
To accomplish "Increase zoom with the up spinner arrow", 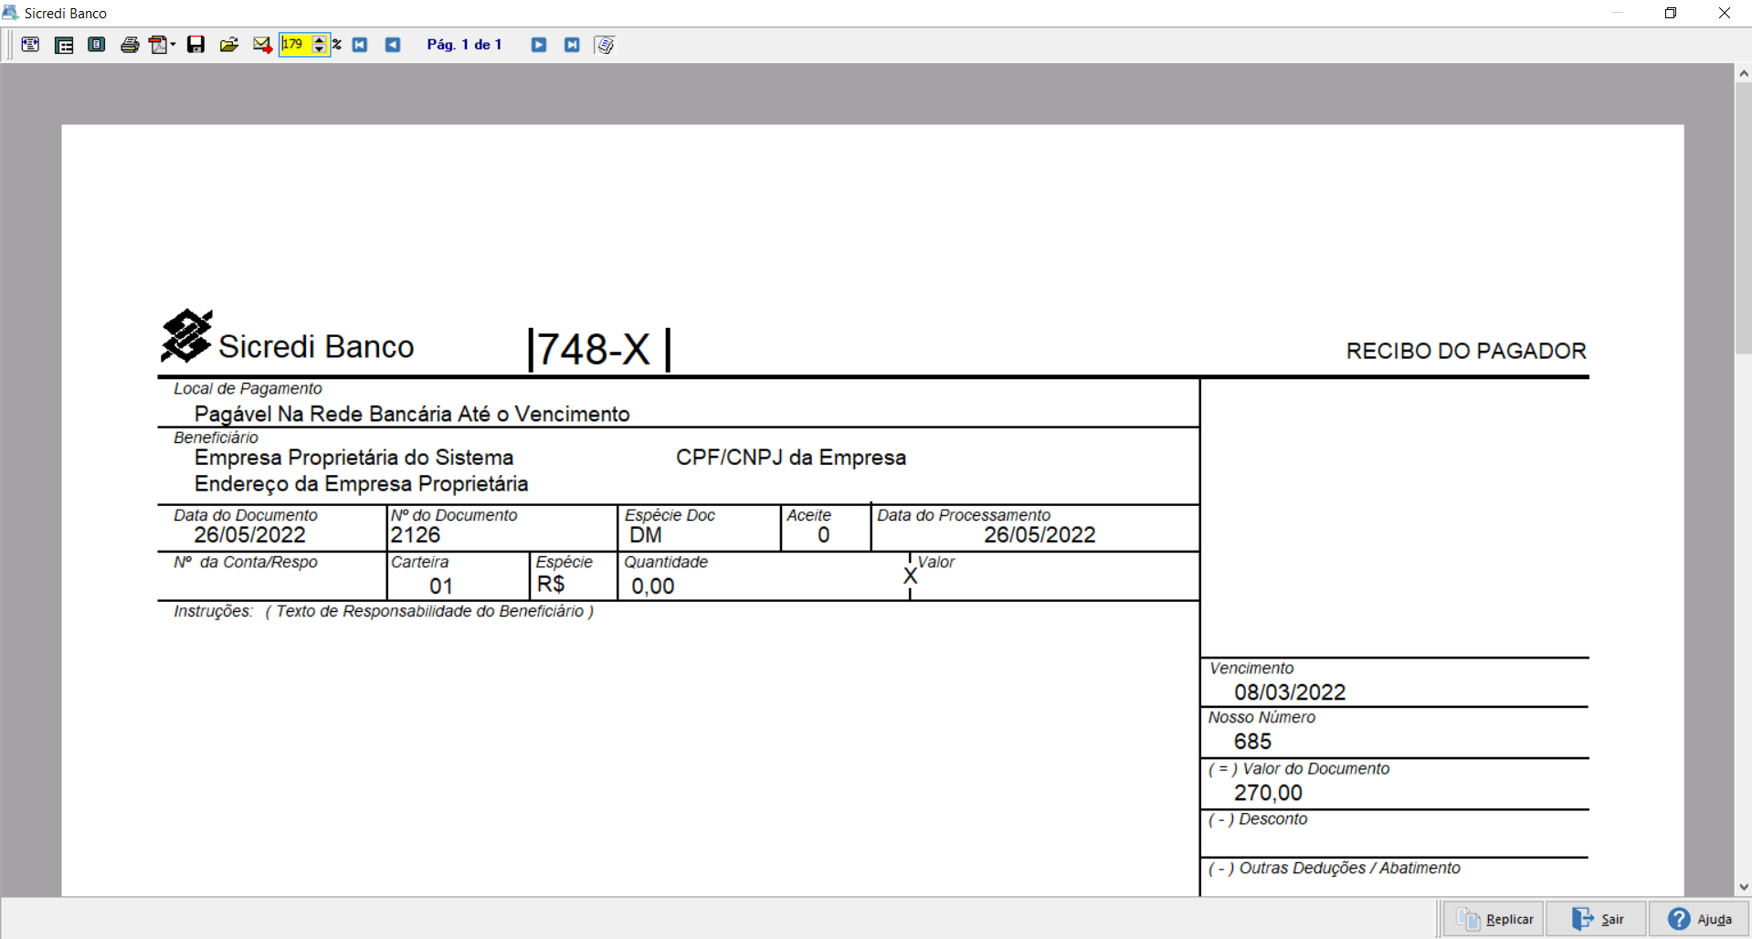I will point(320,39).
